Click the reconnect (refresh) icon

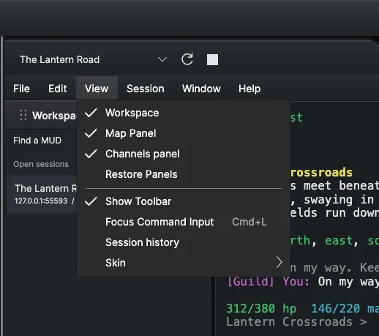coord(187,59)
